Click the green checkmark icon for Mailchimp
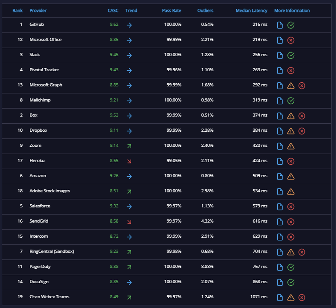 pos(291,101)
